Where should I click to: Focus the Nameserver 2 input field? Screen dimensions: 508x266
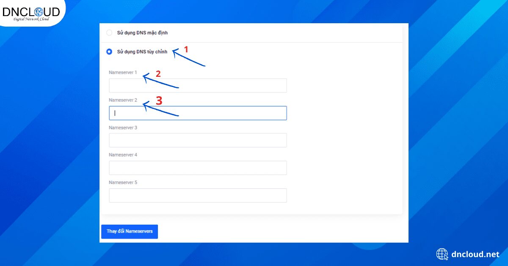198,113
